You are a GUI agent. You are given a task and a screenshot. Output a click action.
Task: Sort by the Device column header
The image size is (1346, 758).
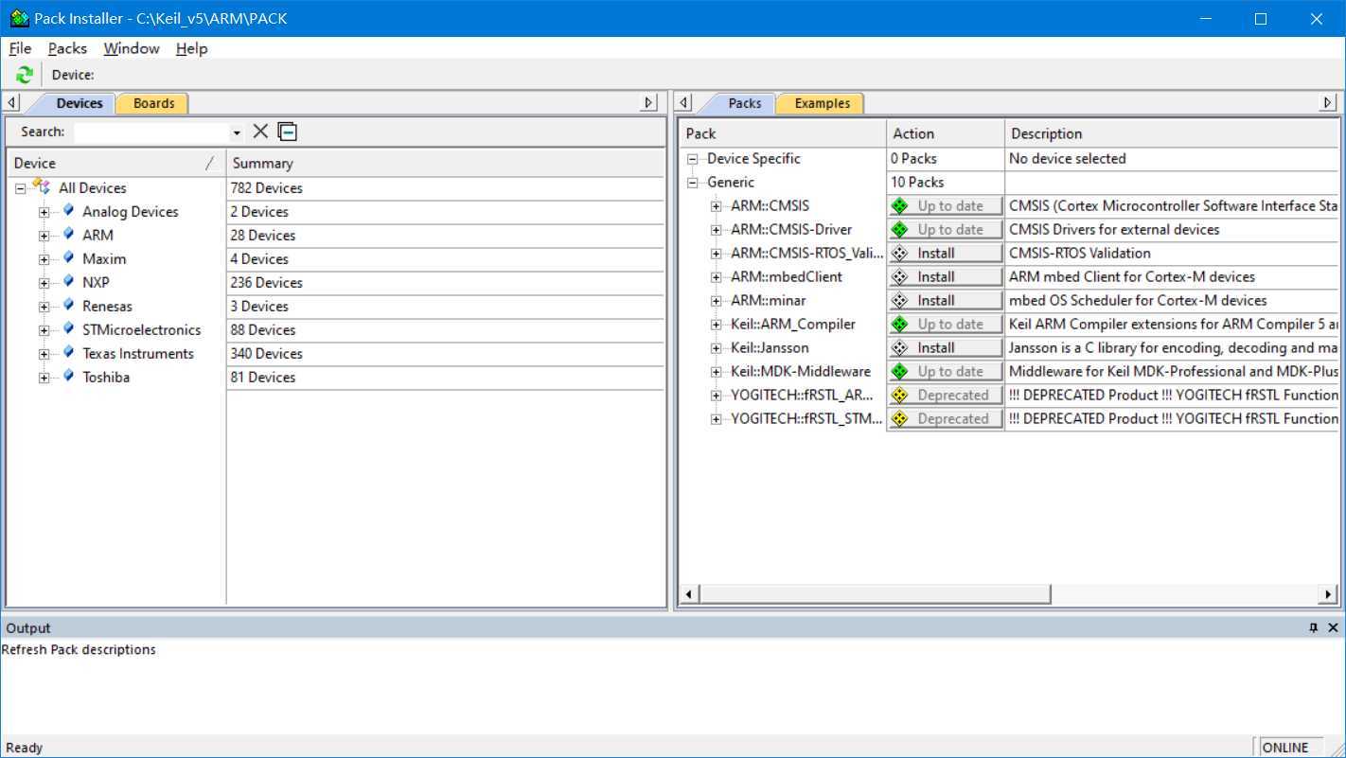click(x=115, y=163)
